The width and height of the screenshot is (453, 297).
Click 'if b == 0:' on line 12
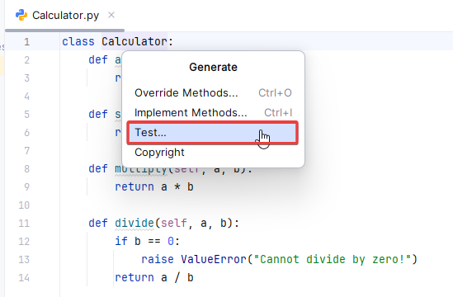coord(148,241)
